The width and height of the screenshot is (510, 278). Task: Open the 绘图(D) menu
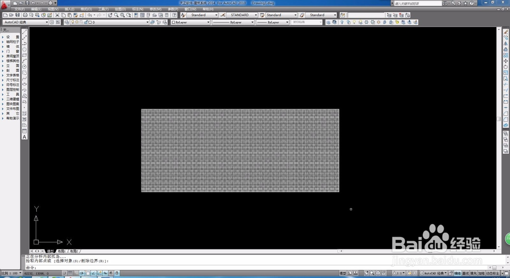[120, 9]
